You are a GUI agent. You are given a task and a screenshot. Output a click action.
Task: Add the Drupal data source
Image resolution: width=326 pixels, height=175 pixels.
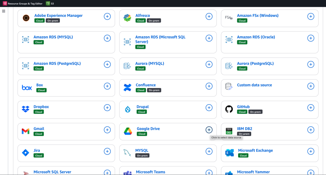tap(209, 108)
